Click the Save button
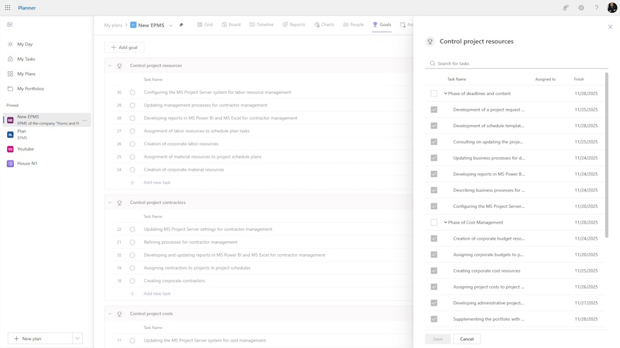The height and width of the screenshot is (348, 620). point(438,339)
